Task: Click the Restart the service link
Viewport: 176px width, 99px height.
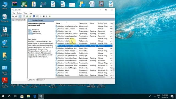Action: (x=31, y=34)
